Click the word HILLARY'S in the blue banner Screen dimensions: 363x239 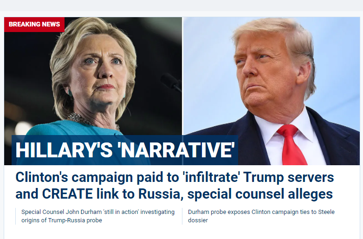click(x=64, y=150)
